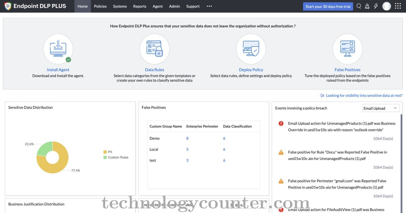Image resolution: width=406 pixels, height=213 pixels.
Task: Open the Install Agent link
Action: (58, 70)
